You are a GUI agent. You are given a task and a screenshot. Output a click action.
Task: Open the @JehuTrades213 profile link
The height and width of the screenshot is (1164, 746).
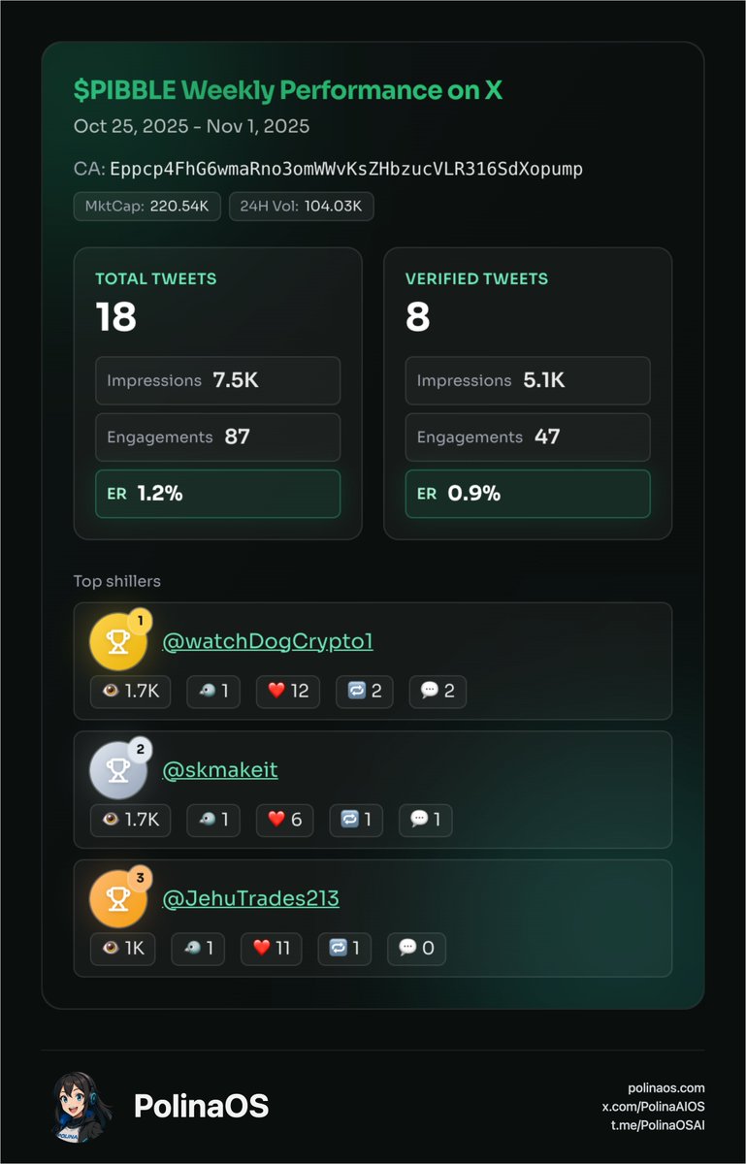coord(250,898)
